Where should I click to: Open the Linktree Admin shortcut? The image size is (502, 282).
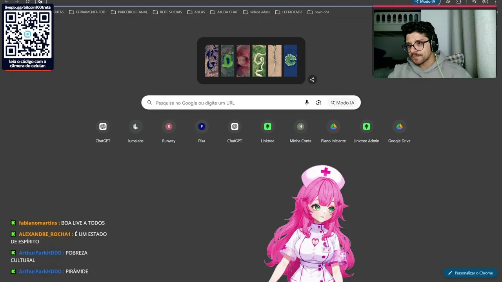[x=366, y=132]
